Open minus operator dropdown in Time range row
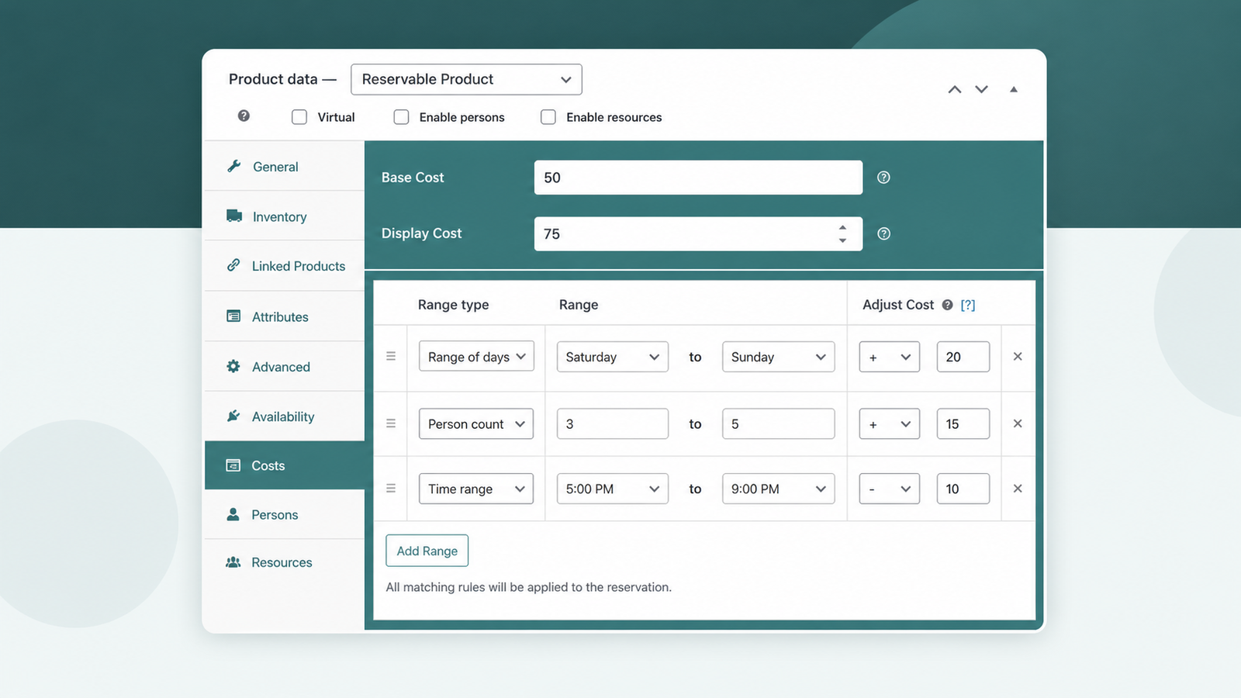The width and height of the screenshot is (1241, 698). coord(890,489)
